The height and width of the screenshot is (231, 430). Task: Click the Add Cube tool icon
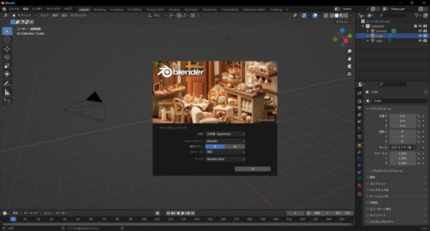(x=7, y=102)
